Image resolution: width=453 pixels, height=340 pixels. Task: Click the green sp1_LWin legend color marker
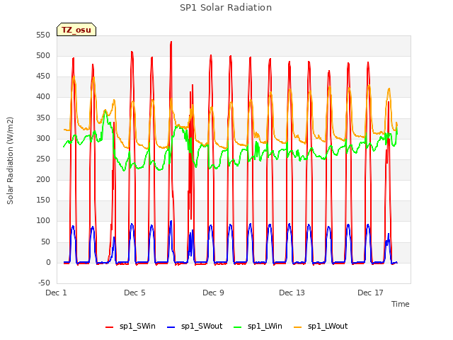coord(237,327)
